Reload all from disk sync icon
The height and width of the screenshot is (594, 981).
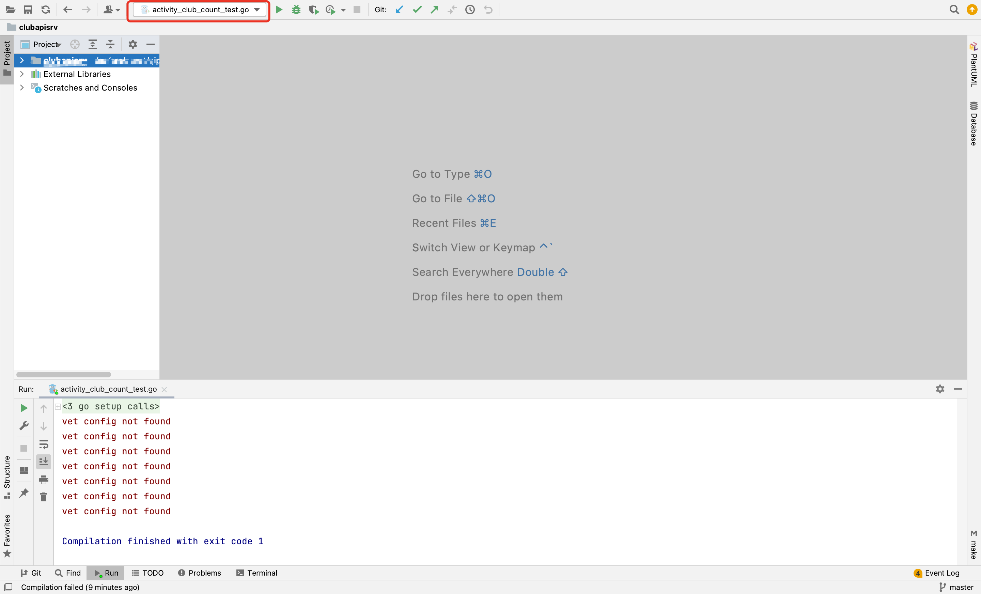[45, 10]
